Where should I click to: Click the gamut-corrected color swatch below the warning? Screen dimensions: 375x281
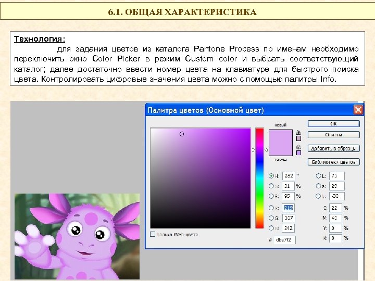coord(298,138)
